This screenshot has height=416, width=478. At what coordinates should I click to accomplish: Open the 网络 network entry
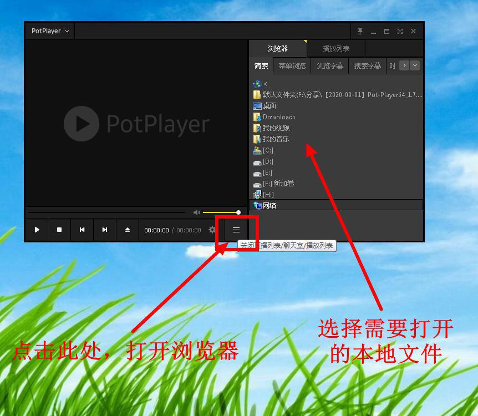337,205
